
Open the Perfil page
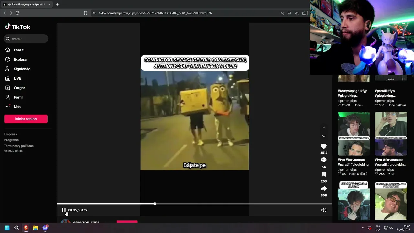[x=18, y=97]
